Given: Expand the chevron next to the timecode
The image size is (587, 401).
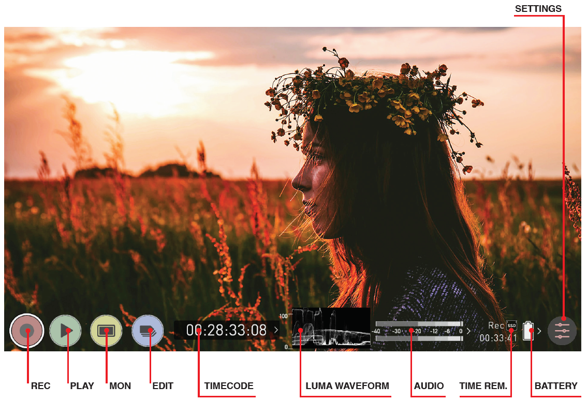Looking at the screenshot, I should pos(276,330).
